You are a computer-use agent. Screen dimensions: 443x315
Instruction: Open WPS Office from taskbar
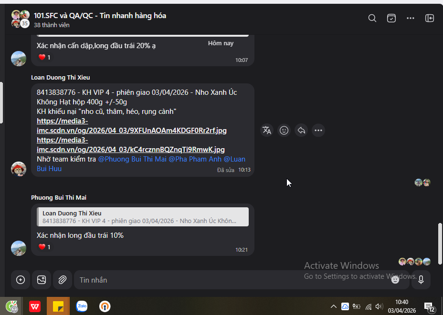click(x=35, y=306)
